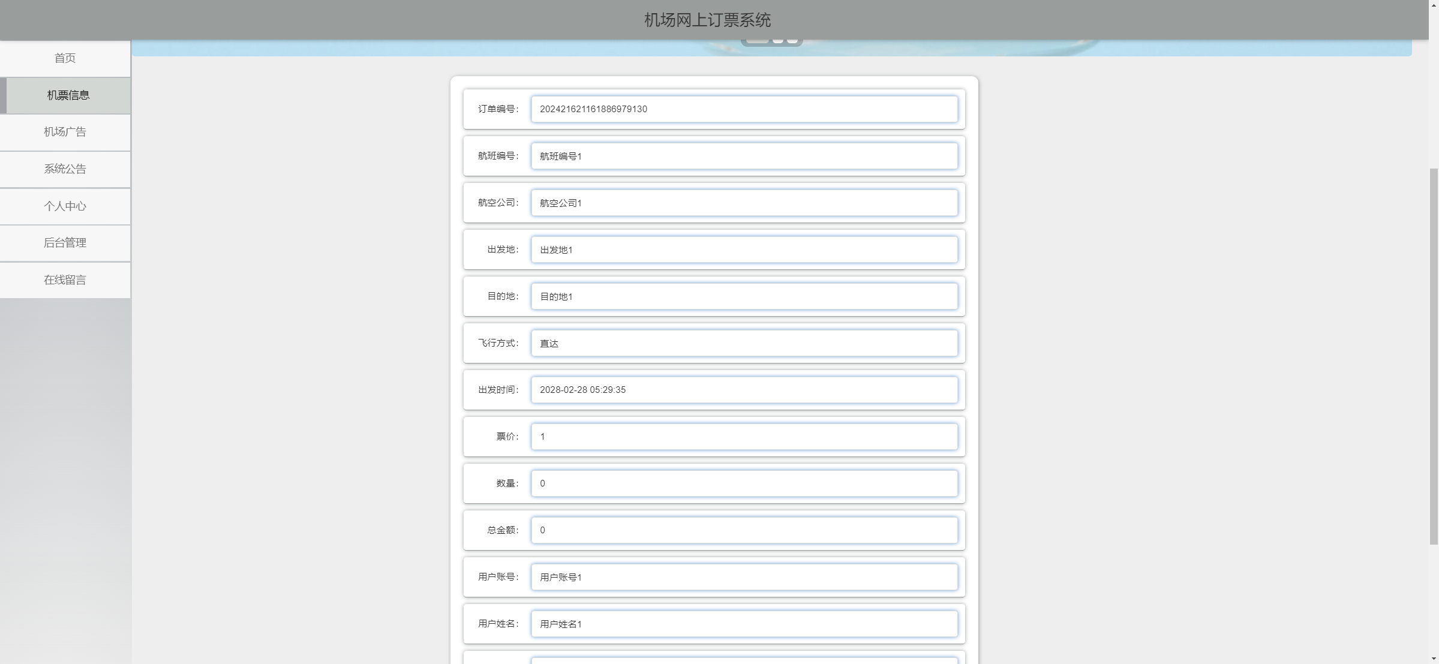Image resolution: width=1439 pixels, height=664 pixels.
Task: Focus the 飞行方式 field showing 直达
Action: click(x=744, y=343)
